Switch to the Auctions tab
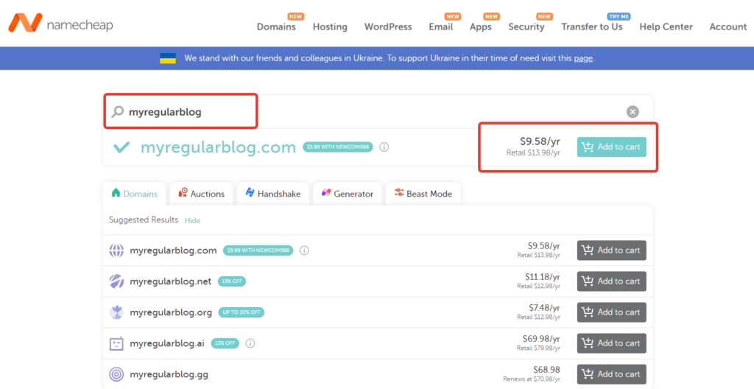The height and width of the screenshot is (389, 754). click(202, 194)
